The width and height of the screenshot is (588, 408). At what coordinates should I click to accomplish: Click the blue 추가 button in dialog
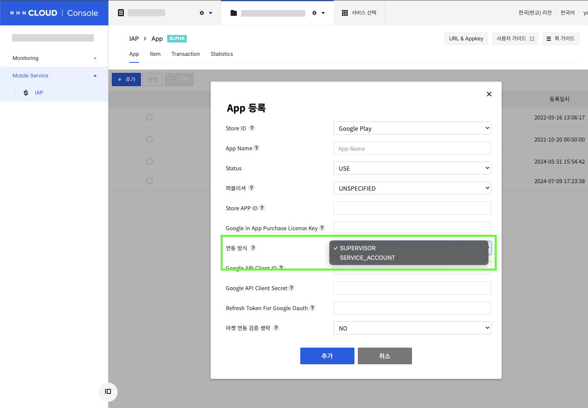pos(327,356)
